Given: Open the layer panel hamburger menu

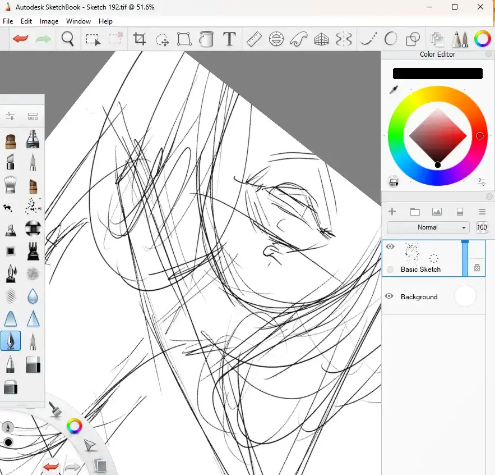Looking at the screenshot, I should (x=482, y=212).
